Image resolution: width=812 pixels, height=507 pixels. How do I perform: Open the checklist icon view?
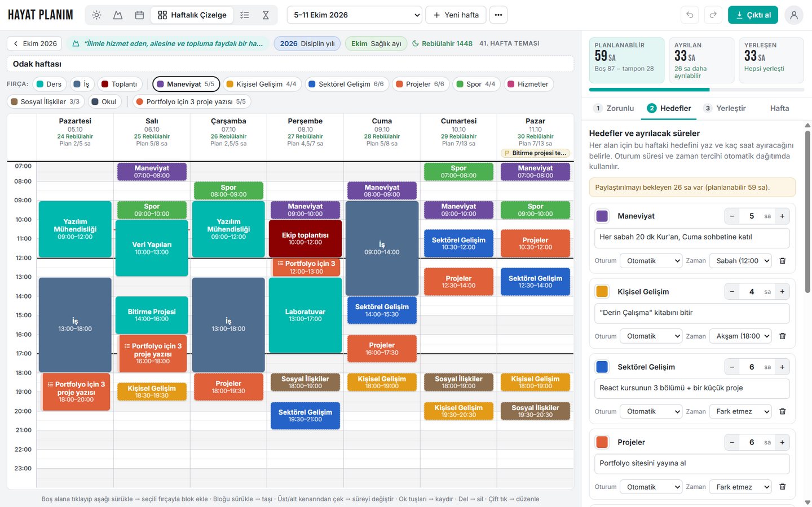(244, 15)
